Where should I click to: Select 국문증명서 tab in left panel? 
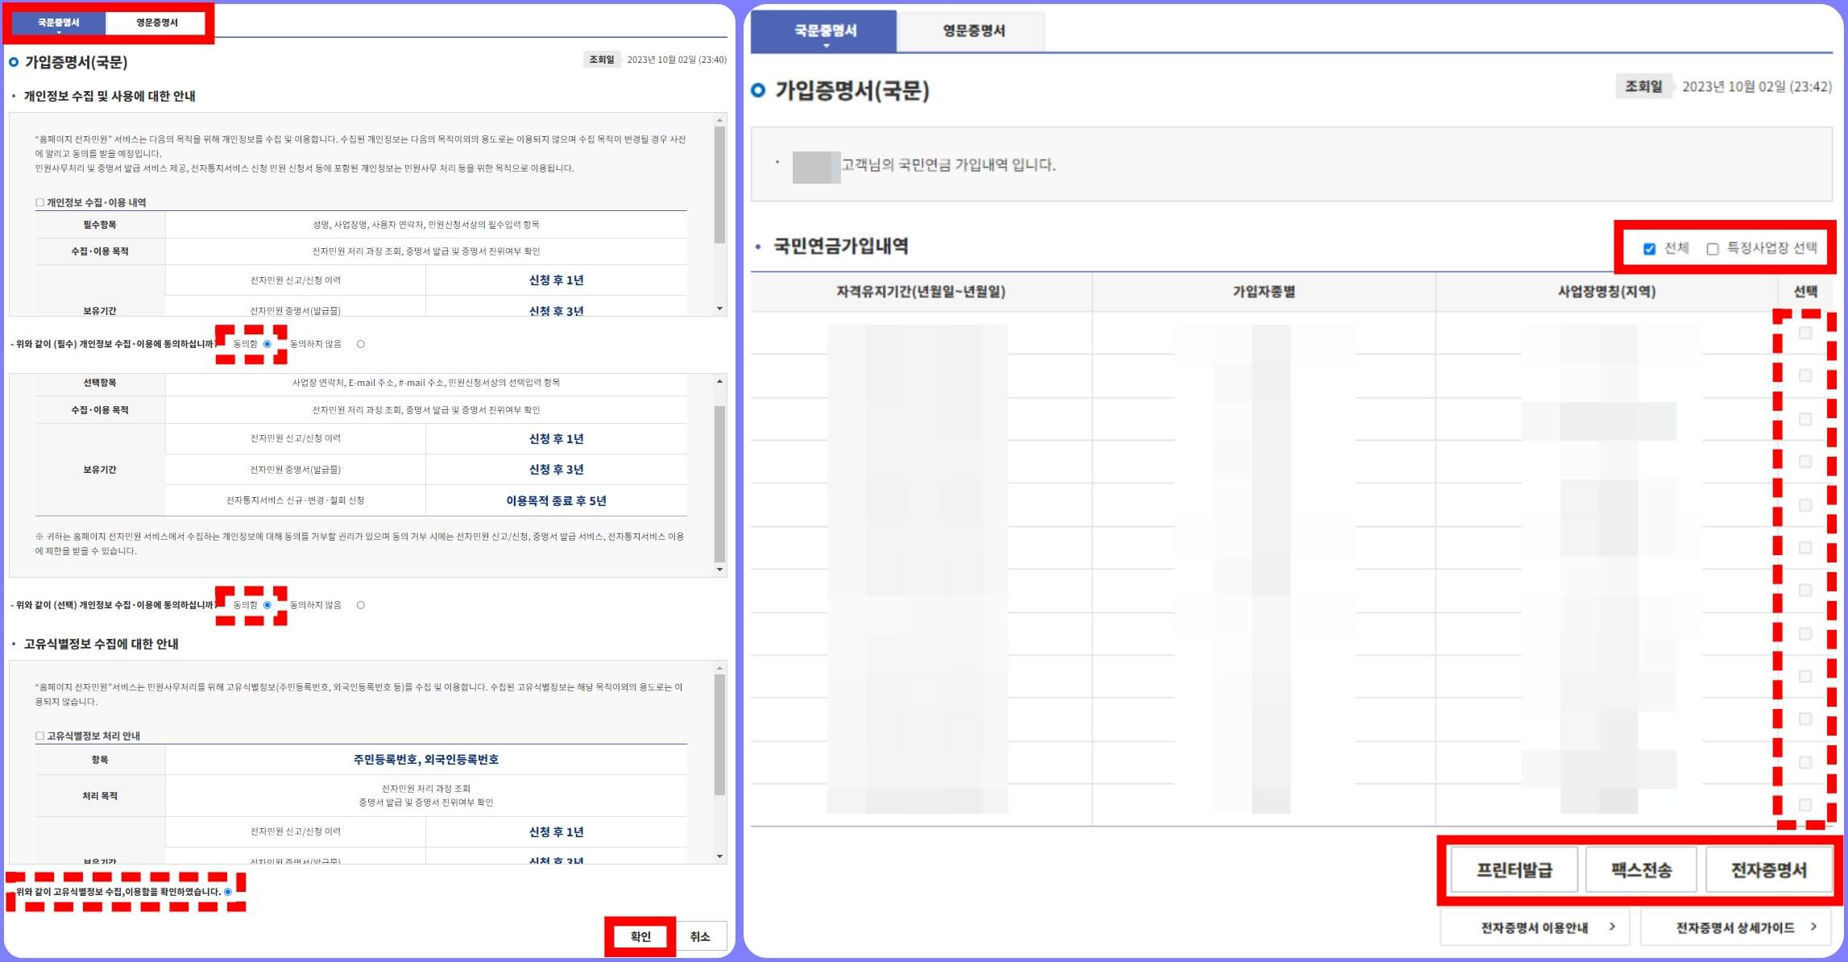click(x=59, y=23)
